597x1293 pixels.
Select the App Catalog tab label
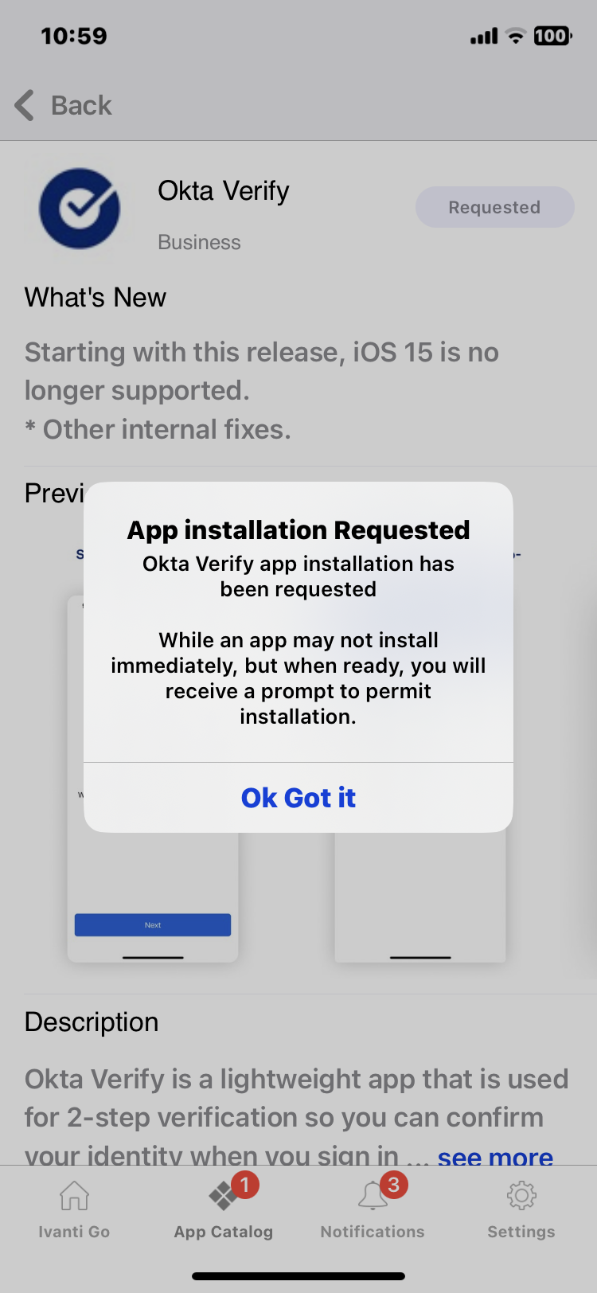[x=224, y=1232]
